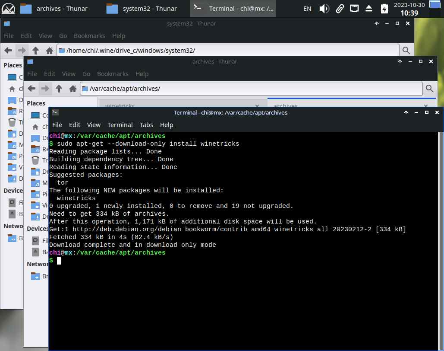This screenshot has height=351, width=444.
Task: Open Help menu in archives Thunar window
Action: click(x=142, y=74)
